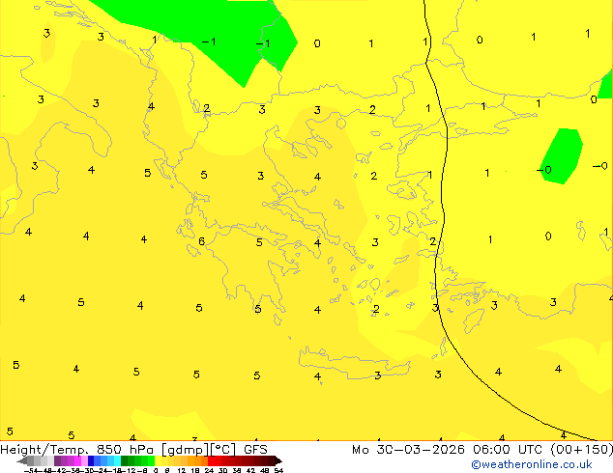
Task: Pick the dark blue swatch in the legend
Action: tap(91, 460)
